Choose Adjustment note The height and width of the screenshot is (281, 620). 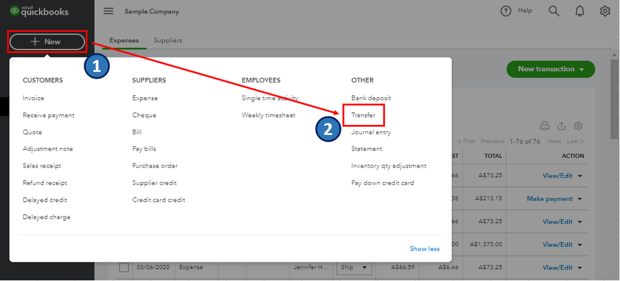pyautogui.click(x=47, y=149)
